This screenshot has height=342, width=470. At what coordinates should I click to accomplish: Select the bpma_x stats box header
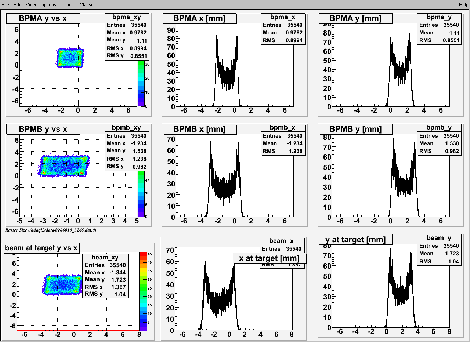coord(283,17)
